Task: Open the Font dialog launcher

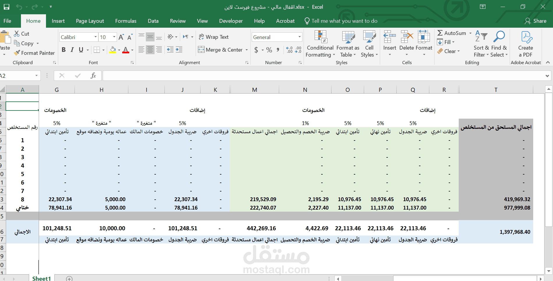Action: [x=132, y=63]
